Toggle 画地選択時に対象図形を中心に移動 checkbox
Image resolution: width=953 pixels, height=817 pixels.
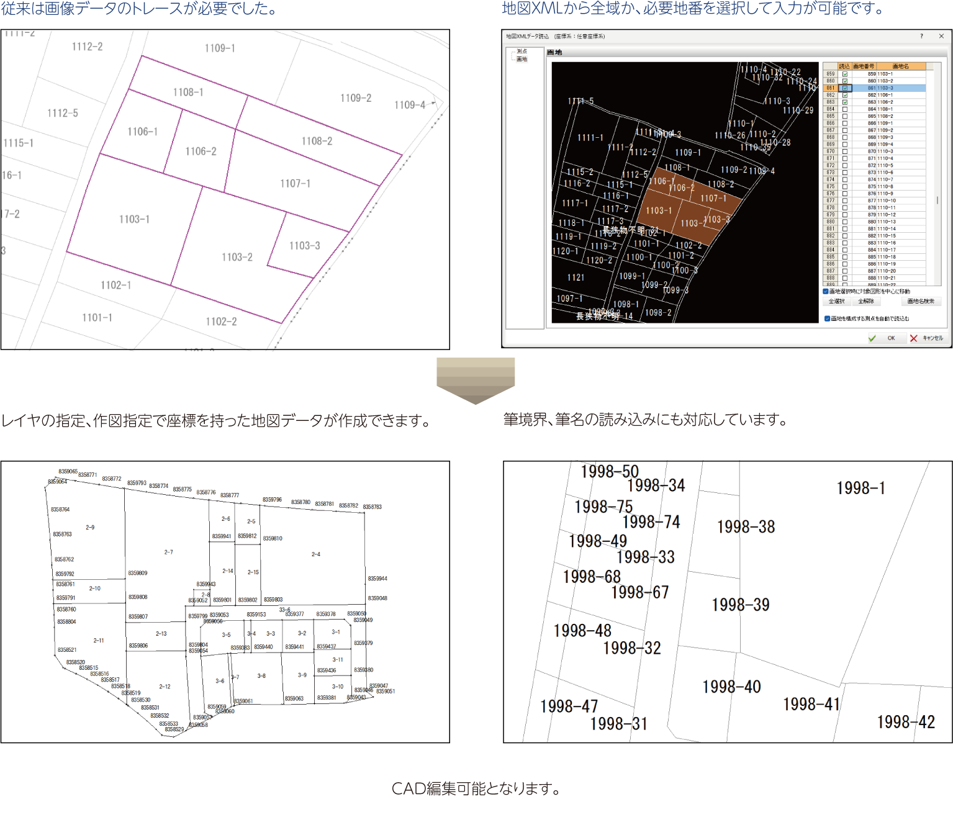click(x=826, y=291)
